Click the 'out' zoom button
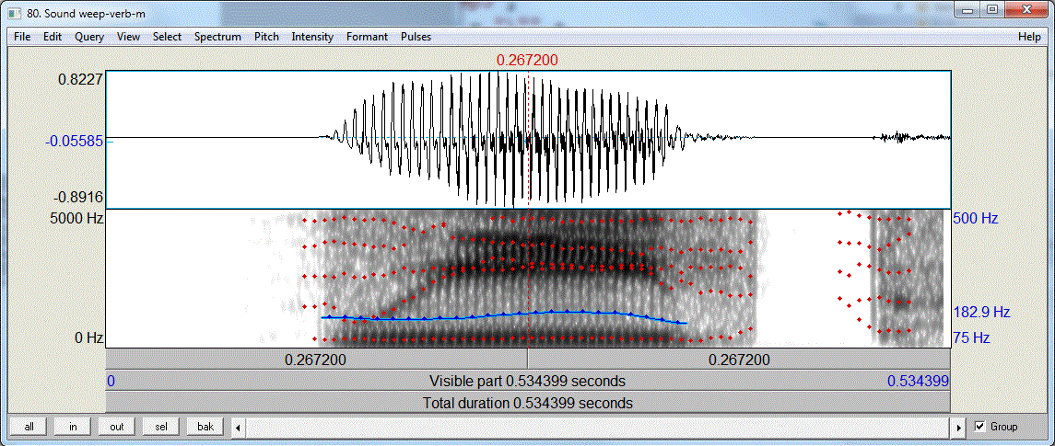The height and width of the screenshot is (446, 1055). click(116, 427)
